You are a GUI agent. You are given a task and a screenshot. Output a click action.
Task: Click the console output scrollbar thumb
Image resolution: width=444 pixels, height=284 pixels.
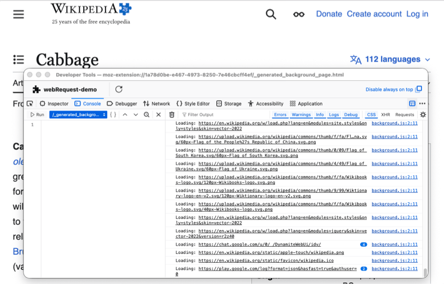click(x=425, y=272)
